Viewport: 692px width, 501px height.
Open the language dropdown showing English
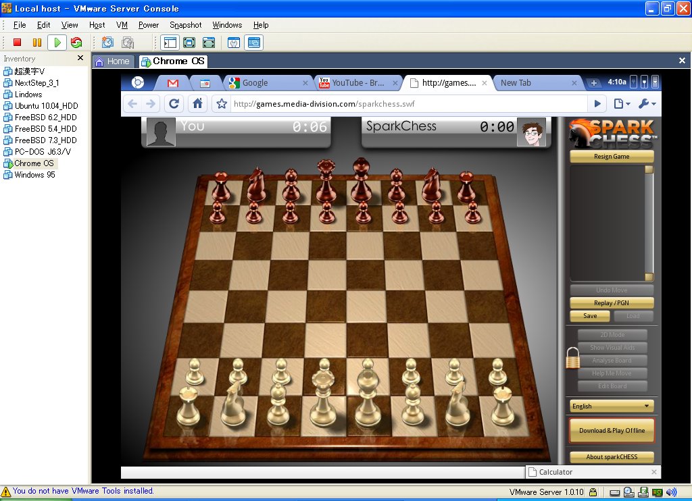click(612, 406)
